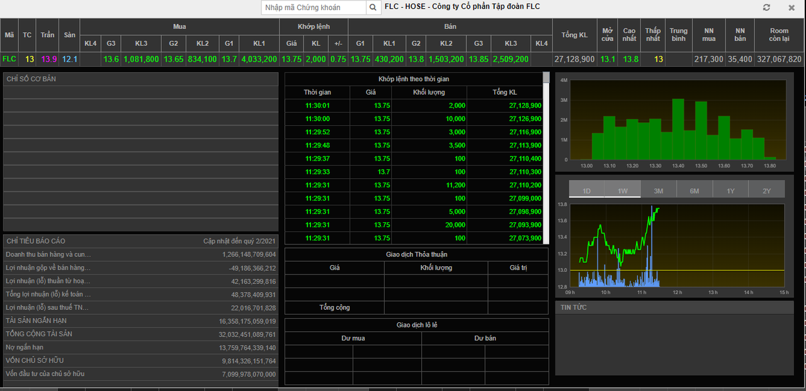This screenshot has height=391, width=806.
Task: Click the 'Giao dịch Thỏa thuận' header
Action: pyautogui.click(x=416, y=254)
